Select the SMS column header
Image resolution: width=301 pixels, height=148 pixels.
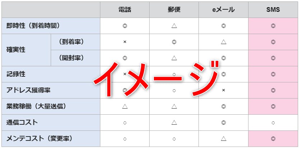tap(273, 10)
